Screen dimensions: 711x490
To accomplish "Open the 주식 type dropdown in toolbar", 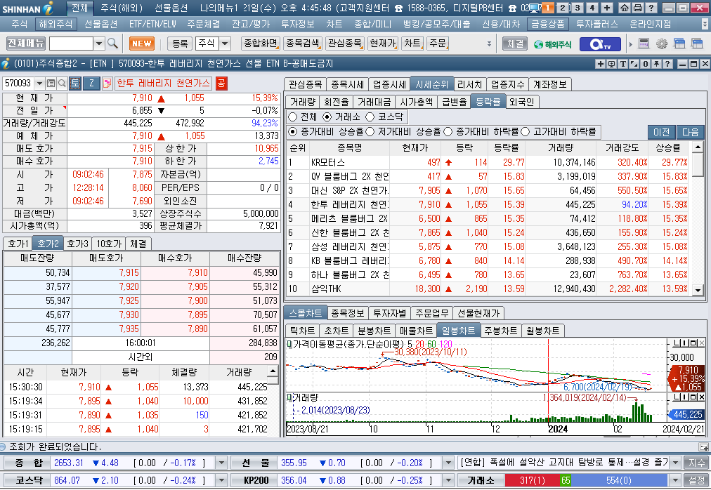I will pos(225,44).
